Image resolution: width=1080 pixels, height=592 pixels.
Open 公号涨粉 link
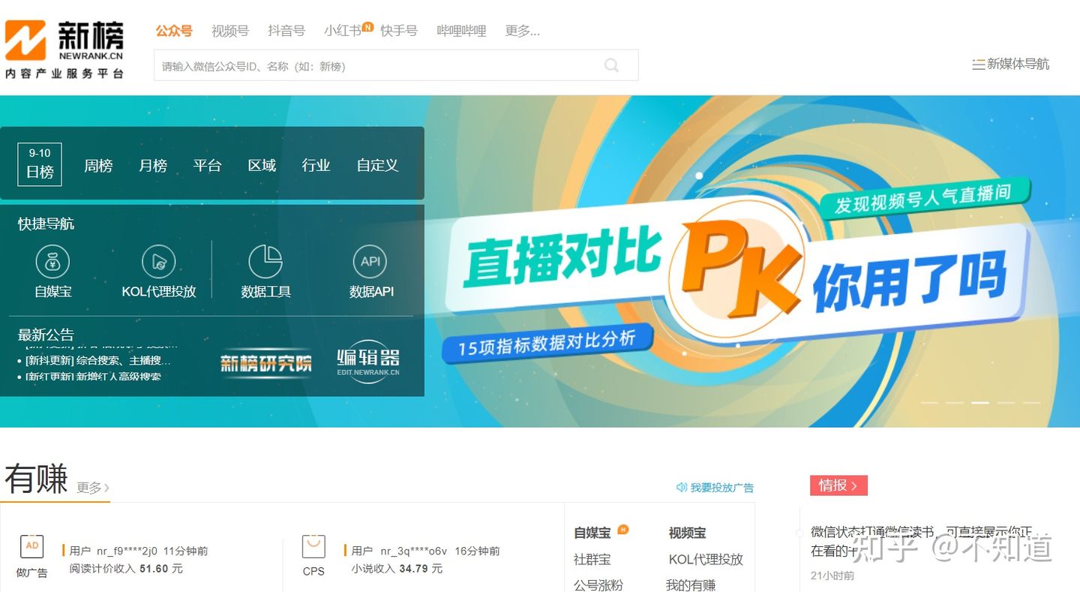(598, 584)
